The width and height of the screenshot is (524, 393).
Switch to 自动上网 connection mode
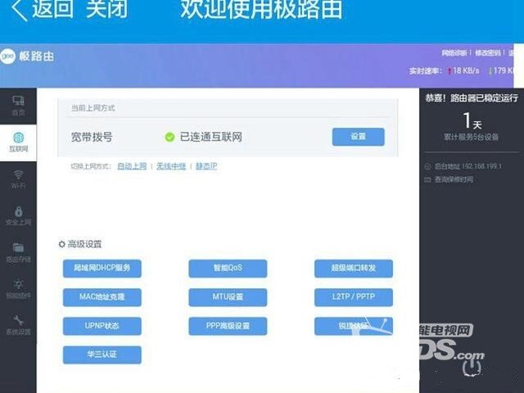[132, 166]
